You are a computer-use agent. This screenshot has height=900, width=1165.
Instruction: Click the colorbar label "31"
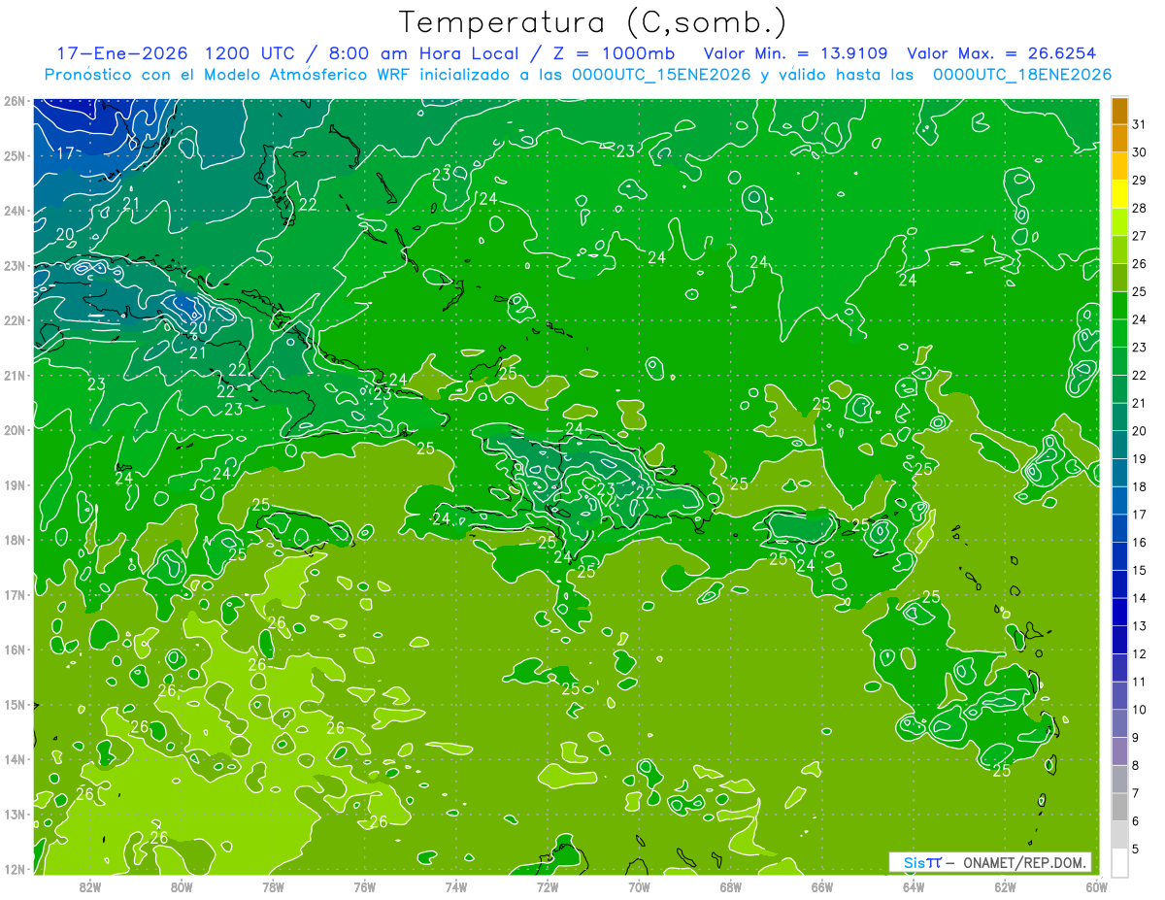[1140, 125]
